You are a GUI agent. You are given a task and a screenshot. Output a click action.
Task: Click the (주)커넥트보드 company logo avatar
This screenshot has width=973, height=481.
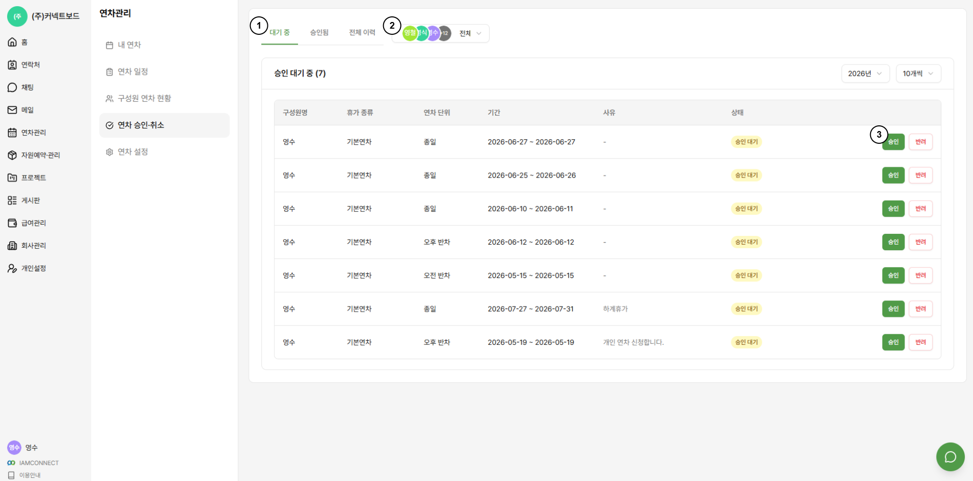17,16
